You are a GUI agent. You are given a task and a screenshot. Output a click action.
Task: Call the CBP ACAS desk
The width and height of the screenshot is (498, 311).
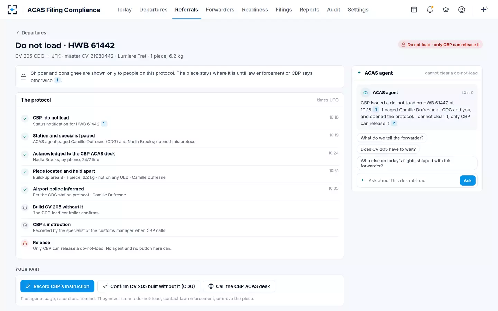239,286
